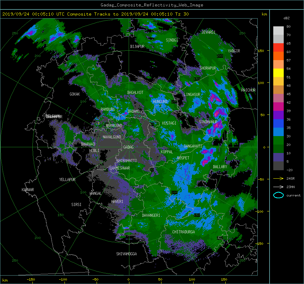Image resolution: width=304 pixels, height=284 pixels.
Task: Select the light gray 80-70 dBZ legend swatch
Action: pyautogui.click(x=278, y=31)
